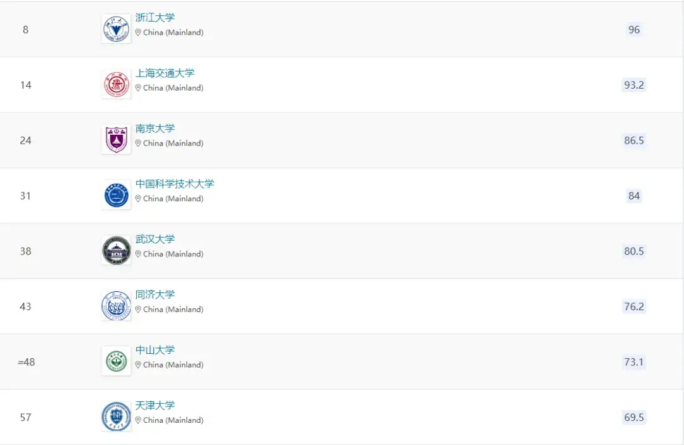This screenshot has height=445, width=684.
Task: Click the rank number 57
Action: tap(25, 418)
